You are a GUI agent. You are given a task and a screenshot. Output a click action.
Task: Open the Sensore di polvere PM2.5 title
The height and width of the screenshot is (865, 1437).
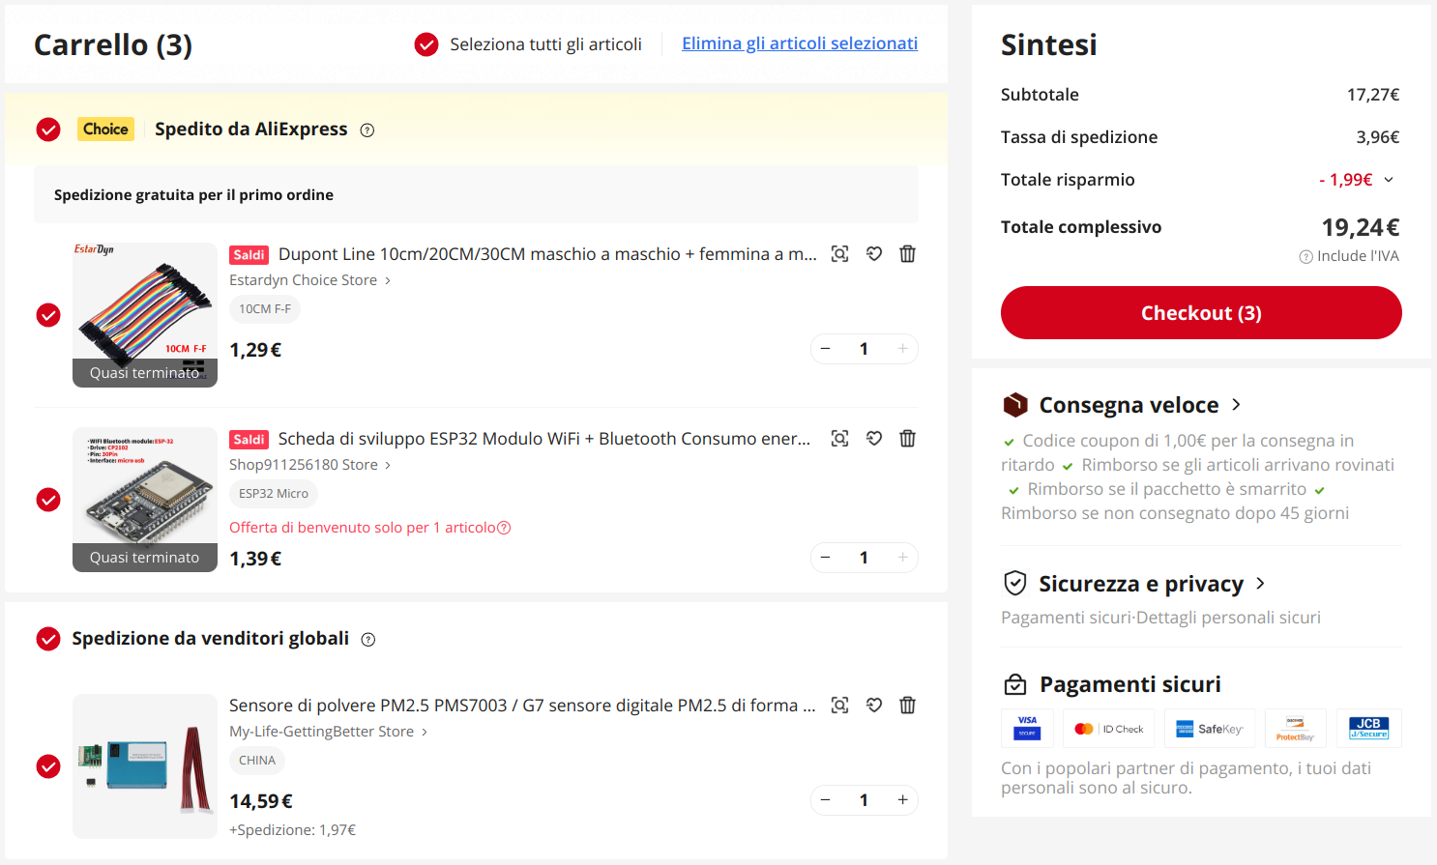point(522,706)
